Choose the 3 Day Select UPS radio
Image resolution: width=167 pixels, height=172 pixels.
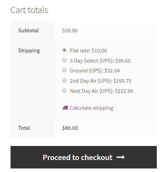pos(64,60)
